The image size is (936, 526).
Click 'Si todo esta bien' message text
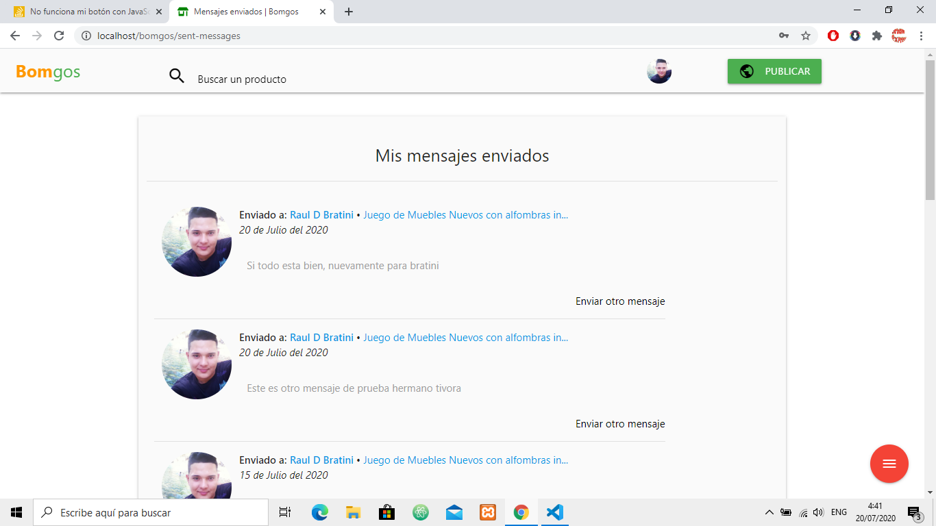343,266
